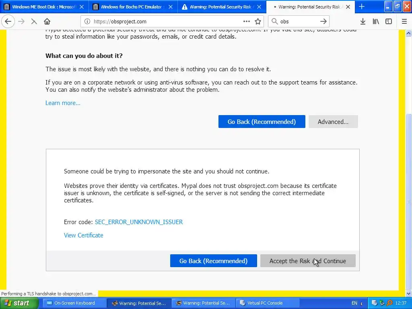
Task: Toggle the Advanced... button
Action: click(333, 122)
